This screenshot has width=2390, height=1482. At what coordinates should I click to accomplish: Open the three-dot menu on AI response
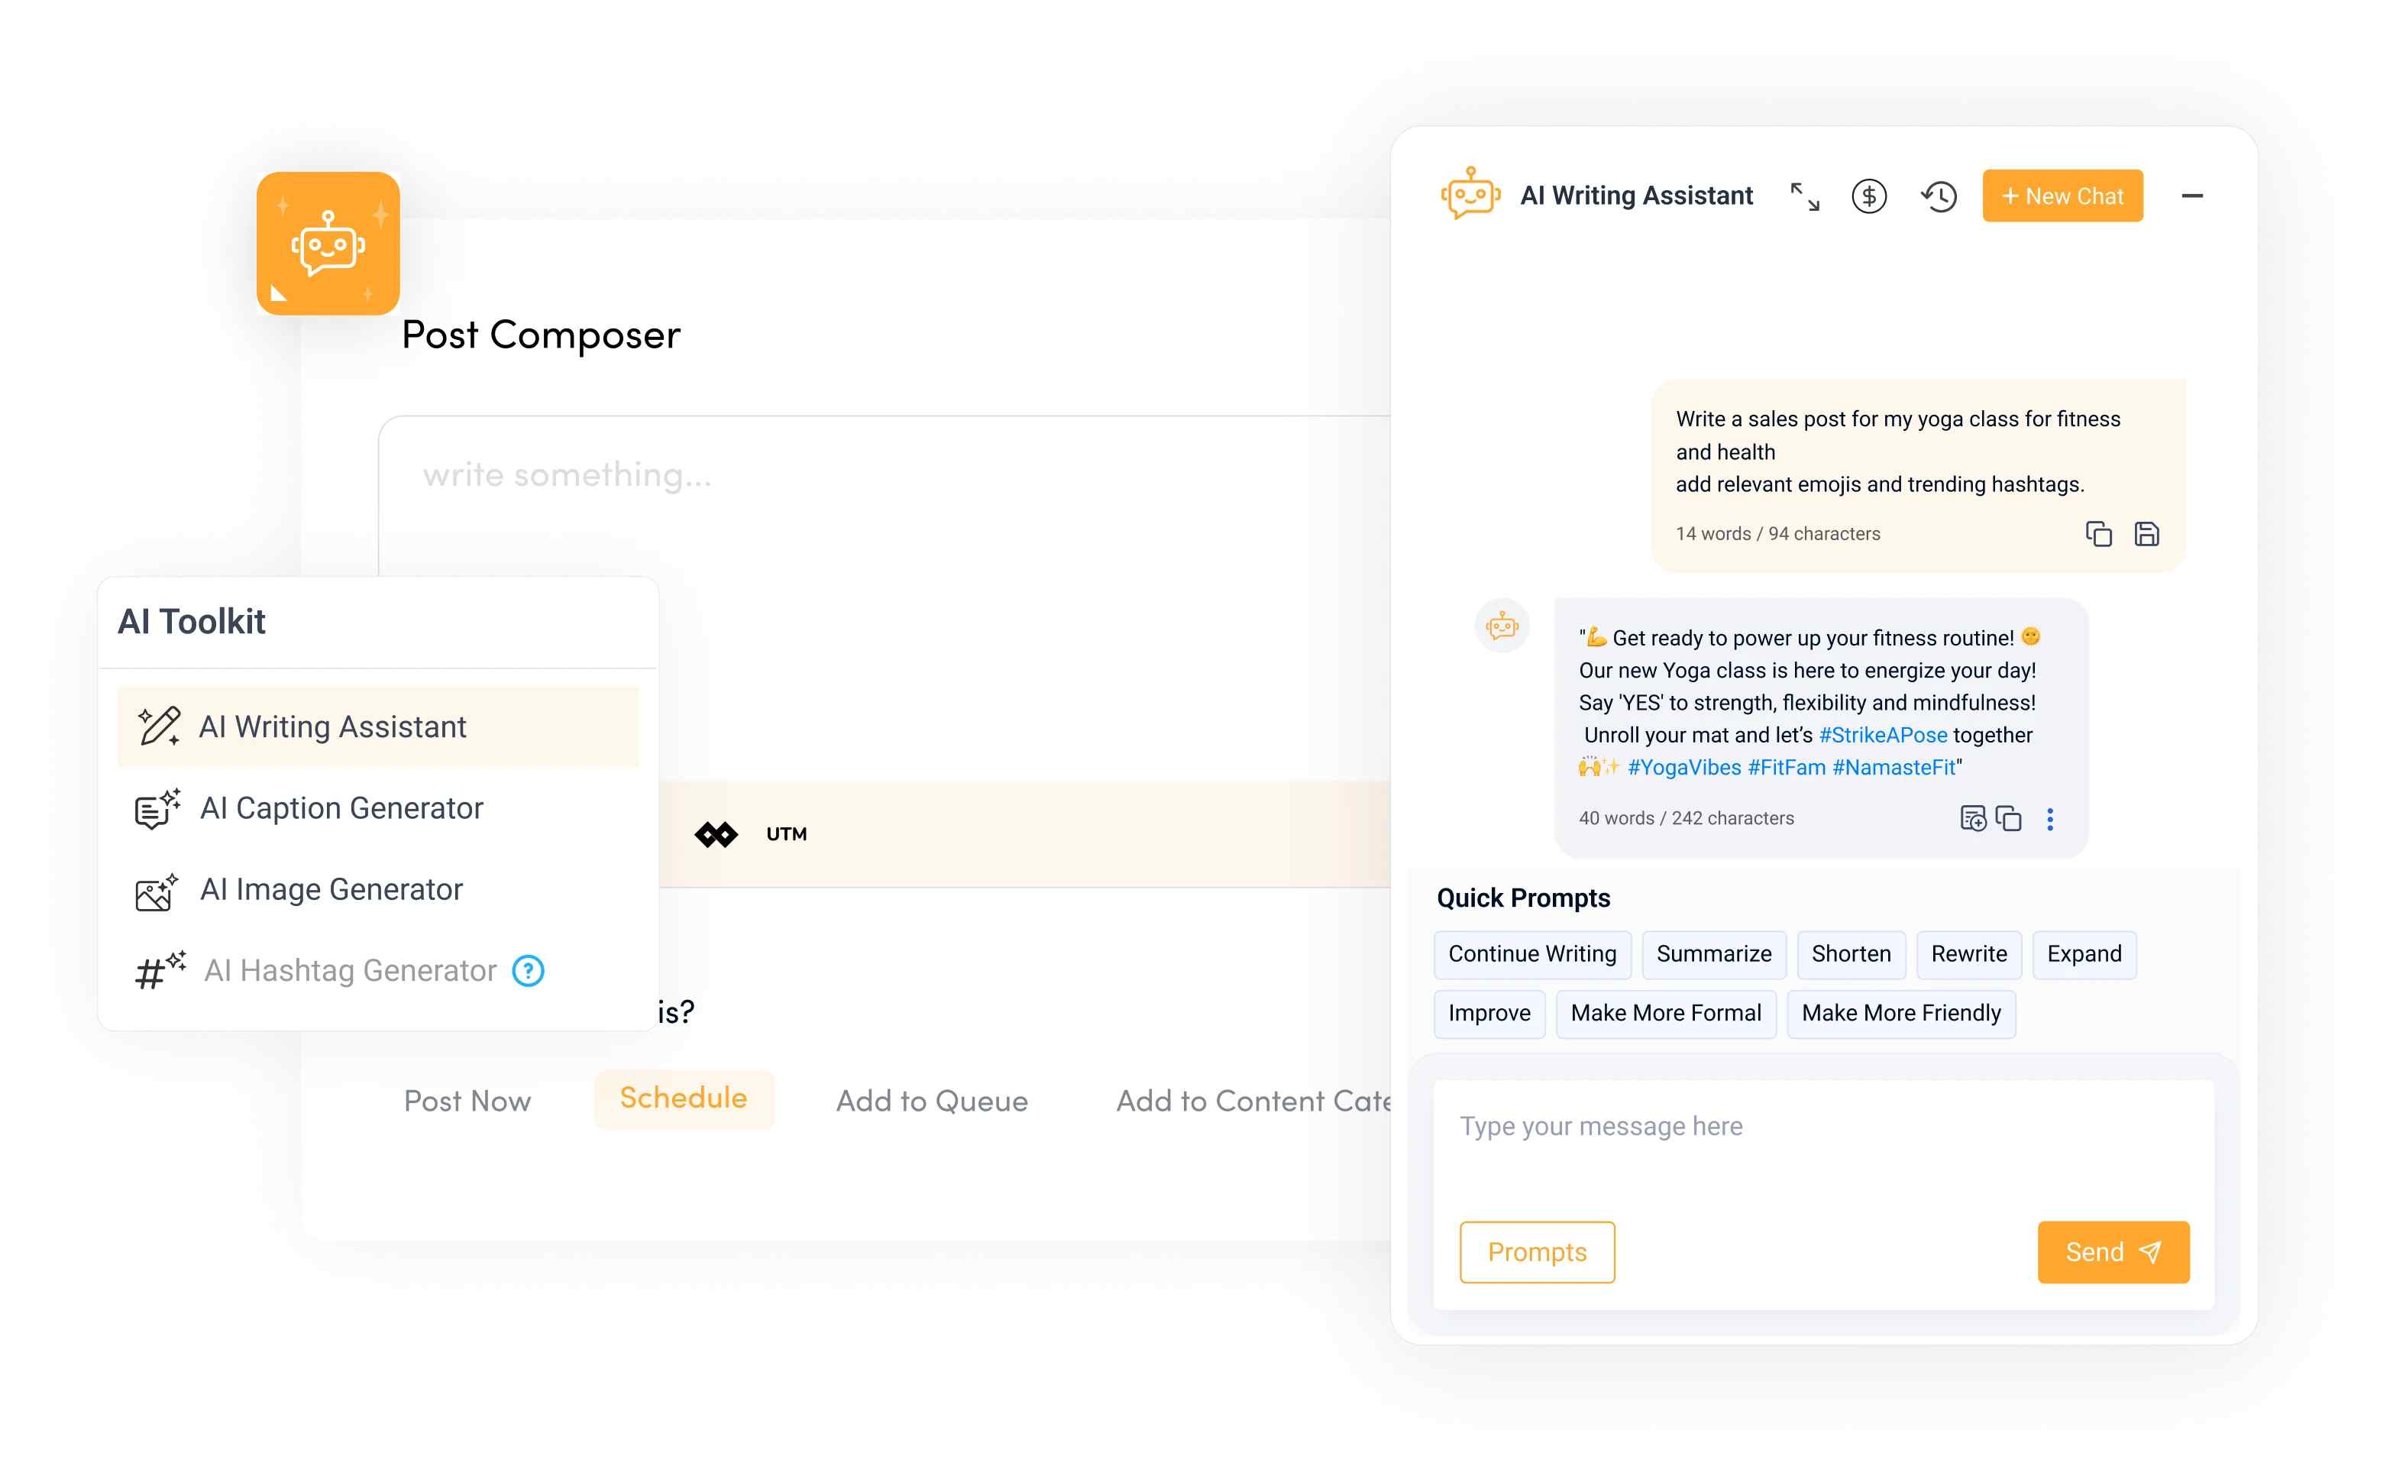click(x=2050, y=818)
